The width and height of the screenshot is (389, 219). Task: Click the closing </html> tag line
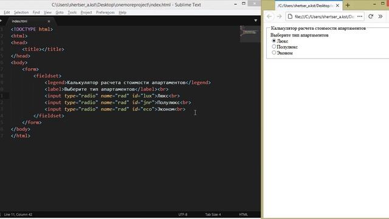[21, 136]
